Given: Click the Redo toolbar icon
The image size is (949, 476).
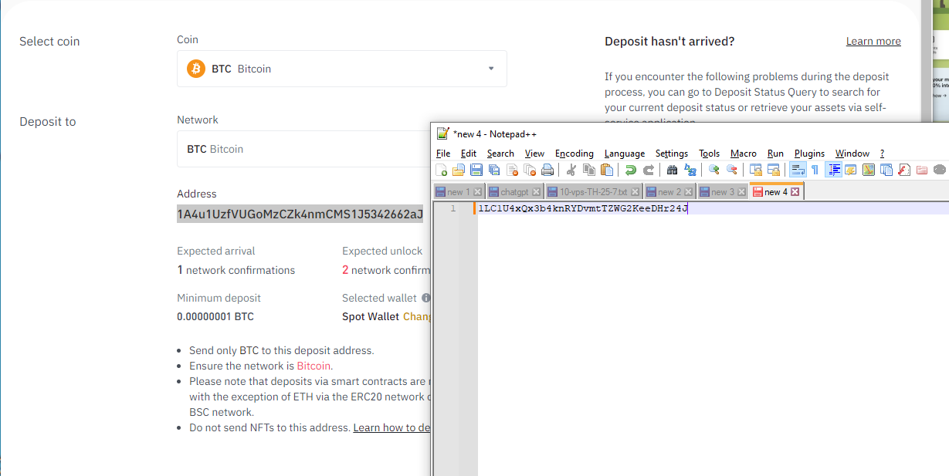Looking at the screenshot, I should coord(649,170).
